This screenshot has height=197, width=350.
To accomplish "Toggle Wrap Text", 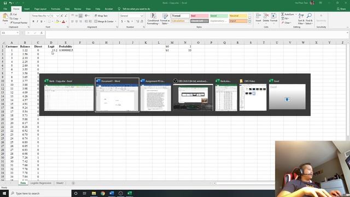I will pyautogui.click(x=101, y=16).
